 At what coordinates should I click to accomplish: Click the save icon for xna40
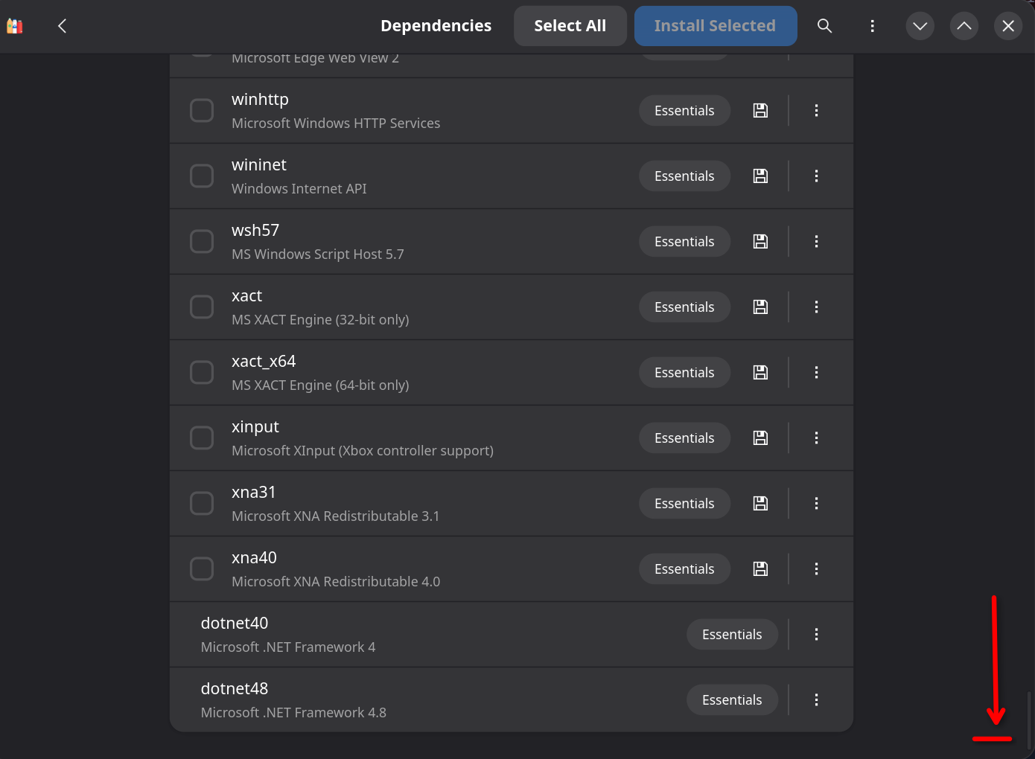(760, 569)
